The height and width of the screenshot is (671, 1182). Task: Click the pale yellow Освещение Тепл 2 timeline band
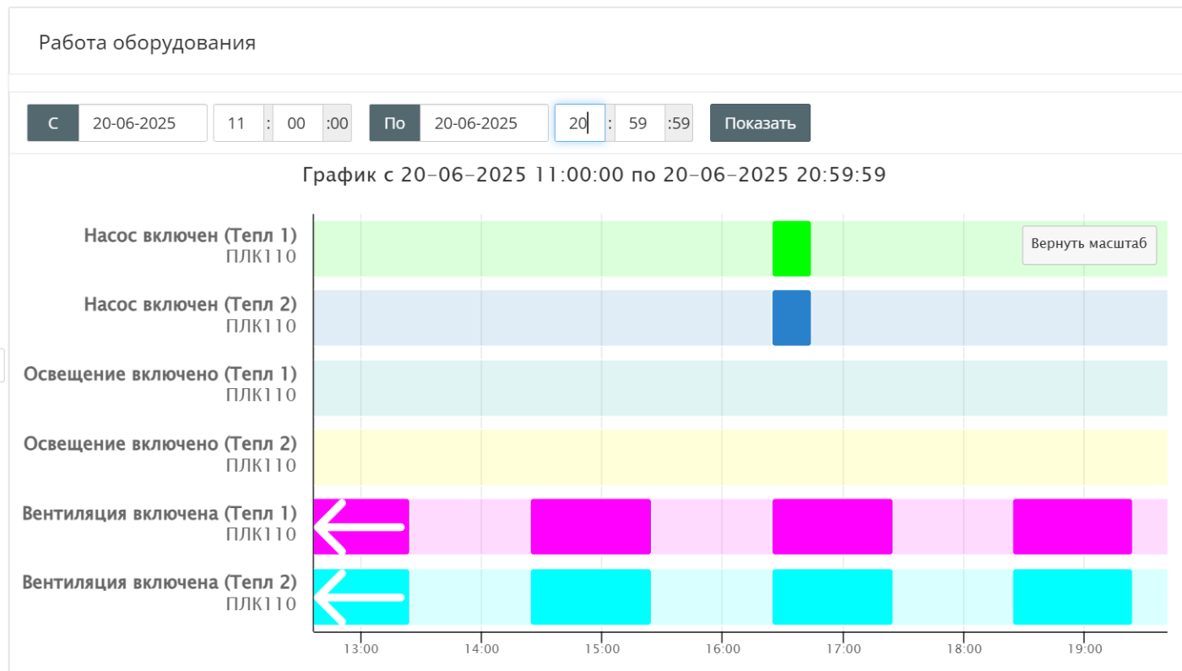[739, 457]
